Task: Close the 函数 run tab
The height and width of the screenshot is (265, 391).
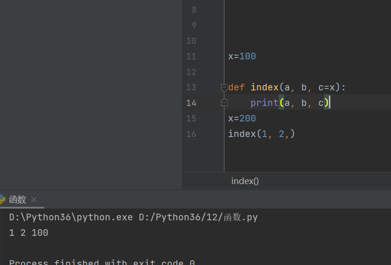Action: 34,200
